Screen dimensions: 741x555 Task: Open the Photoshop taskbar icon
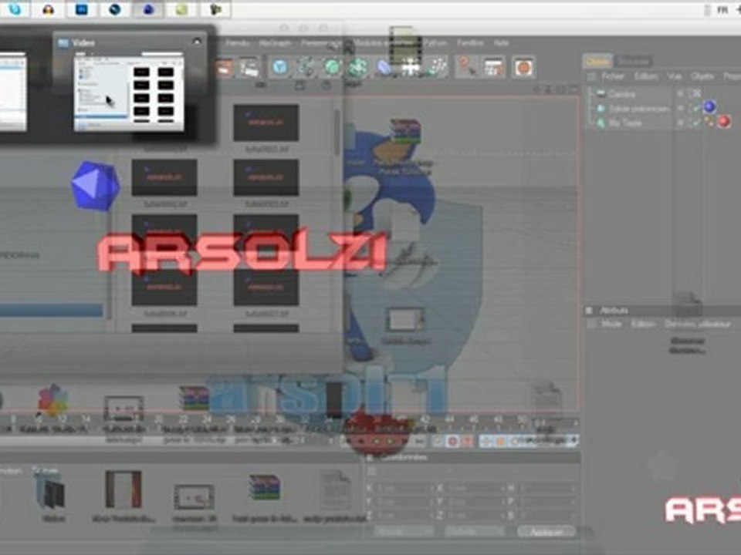(x=81, y=9)
